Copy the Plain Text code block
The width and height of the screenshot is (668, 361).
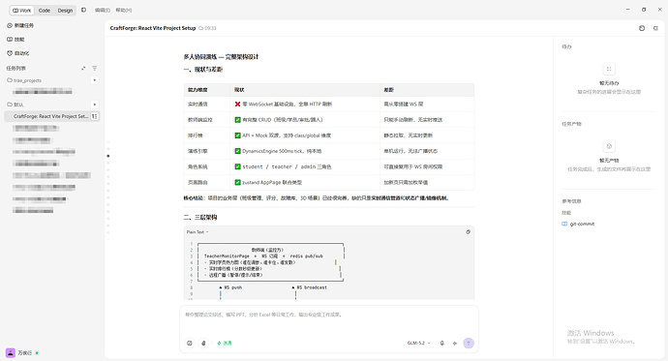click(468, 232)
